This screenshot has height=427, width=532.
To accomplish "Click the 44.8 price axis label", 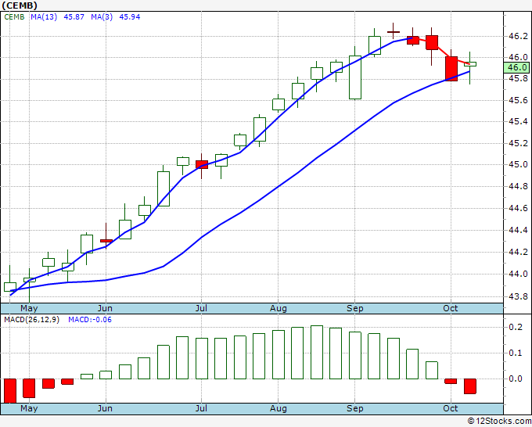I will [x=518, y=186].
